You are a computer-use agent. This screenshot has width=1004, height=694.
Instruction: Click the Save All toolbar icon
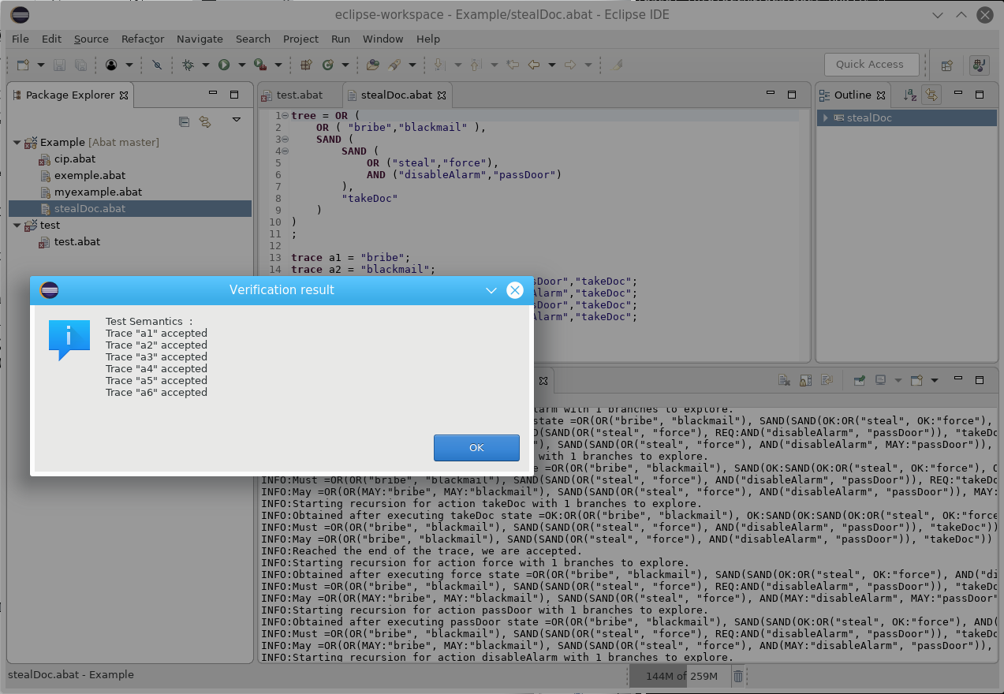pyautogui.click(x=80, y=65)
